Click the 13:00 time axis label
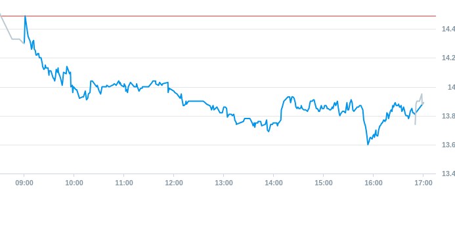The width and height of the screenshot is (455, 239). 224,183
